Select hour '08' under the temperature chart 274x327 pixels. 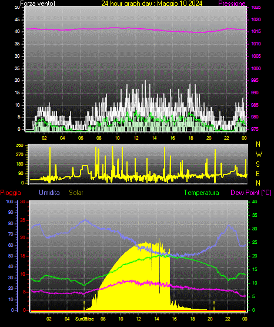[103, 319]
